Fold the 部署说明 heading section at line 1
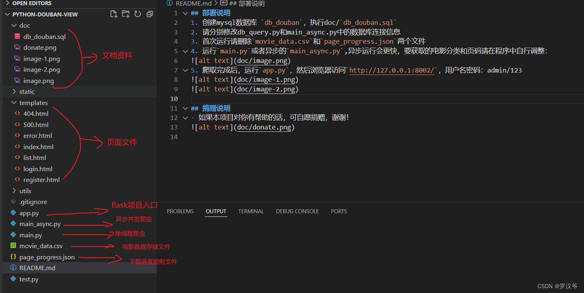This screenshot has height=293, width=584. tap(185, 13)
